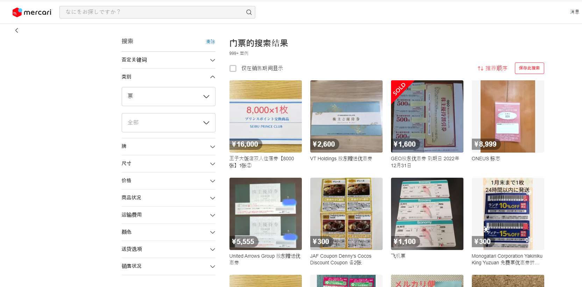The height and width of the screenshot is (287, 582).
Task: Open the VT Holdings 股东赠送优惠券 listing title
Action: click(341, 159)
